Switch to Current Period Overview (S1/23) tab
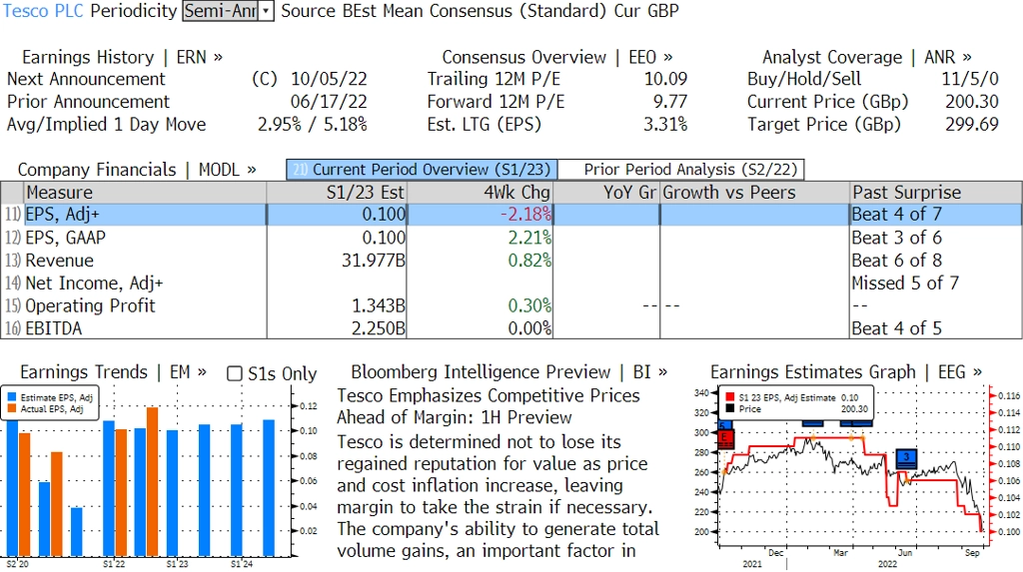Viewport: 1023px width, 572px height. (x=423, y=170)
